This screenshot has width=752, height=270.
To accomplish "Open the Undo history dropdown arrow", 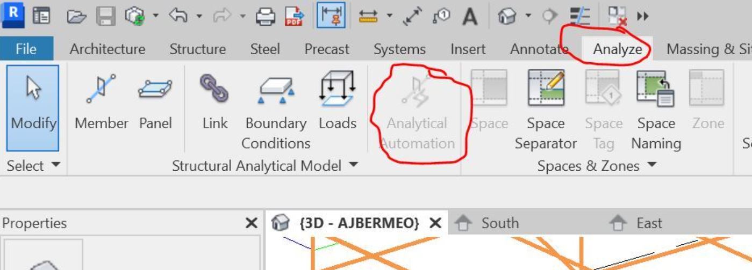I will tap(198, 16).
